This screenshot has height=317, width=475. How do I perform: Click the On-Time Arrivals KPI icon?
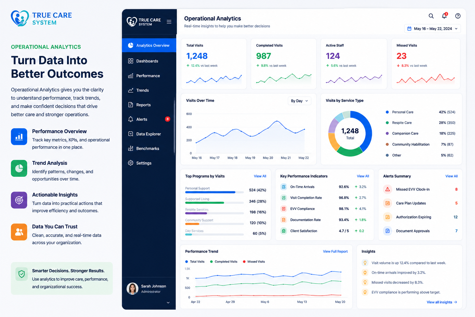pyautogui.click(x=284, y=187)
